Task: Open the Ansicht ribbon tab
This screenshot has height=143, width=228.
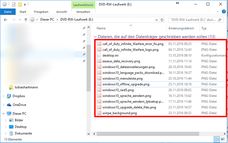Action: pos(61,12)
